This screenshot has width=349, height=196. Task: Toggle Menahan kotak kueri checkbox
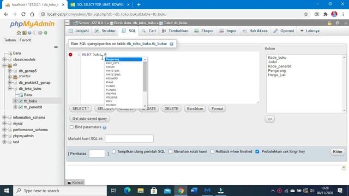(x=170, y=151)
